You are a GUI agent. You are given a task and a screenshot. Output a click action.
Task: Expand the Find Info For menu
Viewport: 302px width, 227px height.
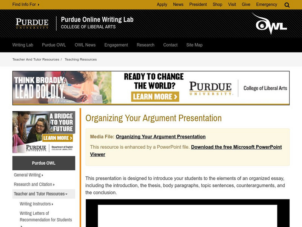pyautogui.click(x=26, y=5)
